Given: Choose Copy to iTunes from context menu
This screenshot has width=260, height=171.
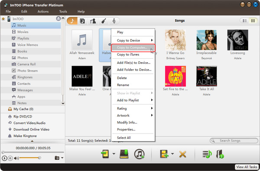Looking at the screenshot, I should 128,54.
